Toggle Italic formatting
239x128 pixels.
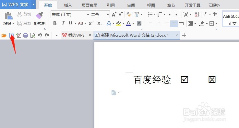point(63,23)
